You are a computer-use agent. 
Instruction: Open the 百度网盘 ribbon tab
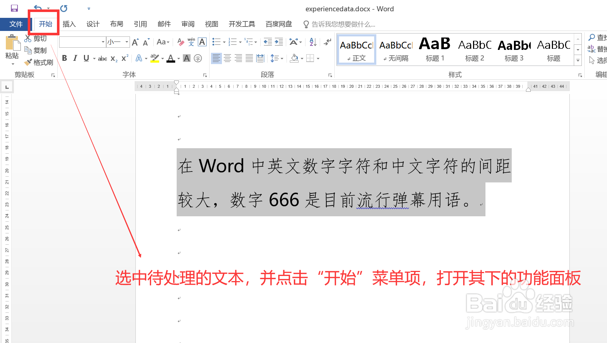(x=279, y=24)
